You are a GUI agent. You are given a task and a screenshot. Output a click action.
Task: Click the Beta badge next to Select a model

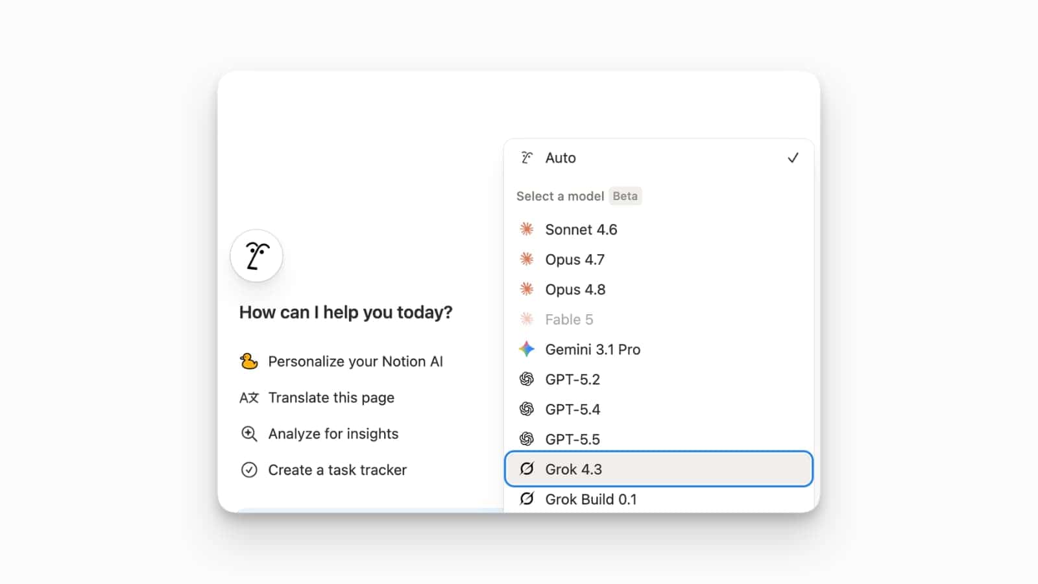pyautogui.click(x=625, y=196)
